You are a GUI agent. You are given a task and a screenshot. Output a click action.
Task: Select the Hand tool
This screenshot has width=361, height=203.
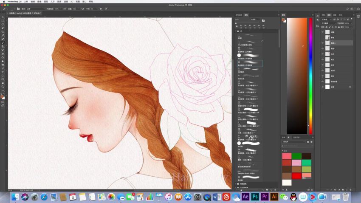pyautogui.click(x=3, y=82)
